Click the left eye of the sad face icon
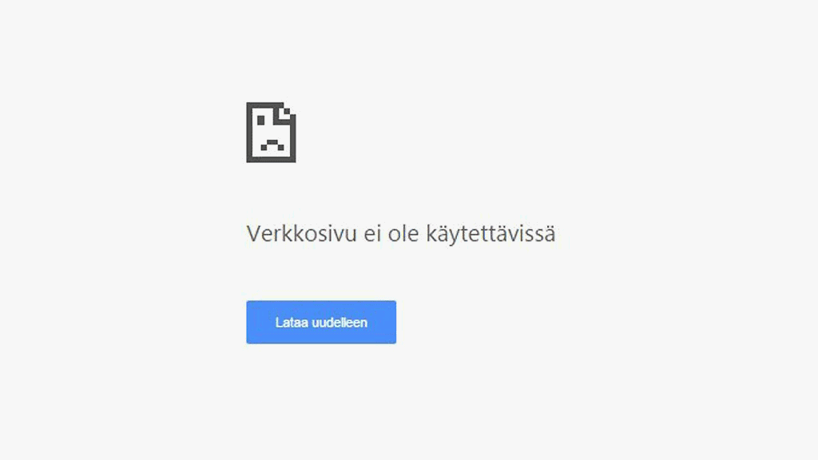Screen dimensions: 818x460 pos(261,121)
